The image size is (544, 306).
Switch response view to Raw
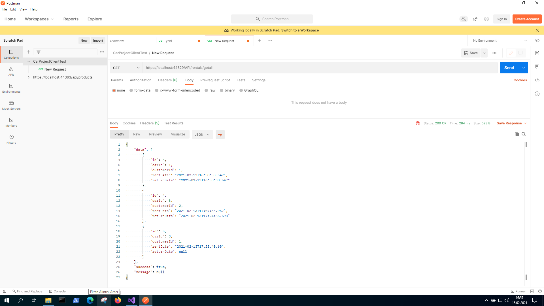click(137, 134)
